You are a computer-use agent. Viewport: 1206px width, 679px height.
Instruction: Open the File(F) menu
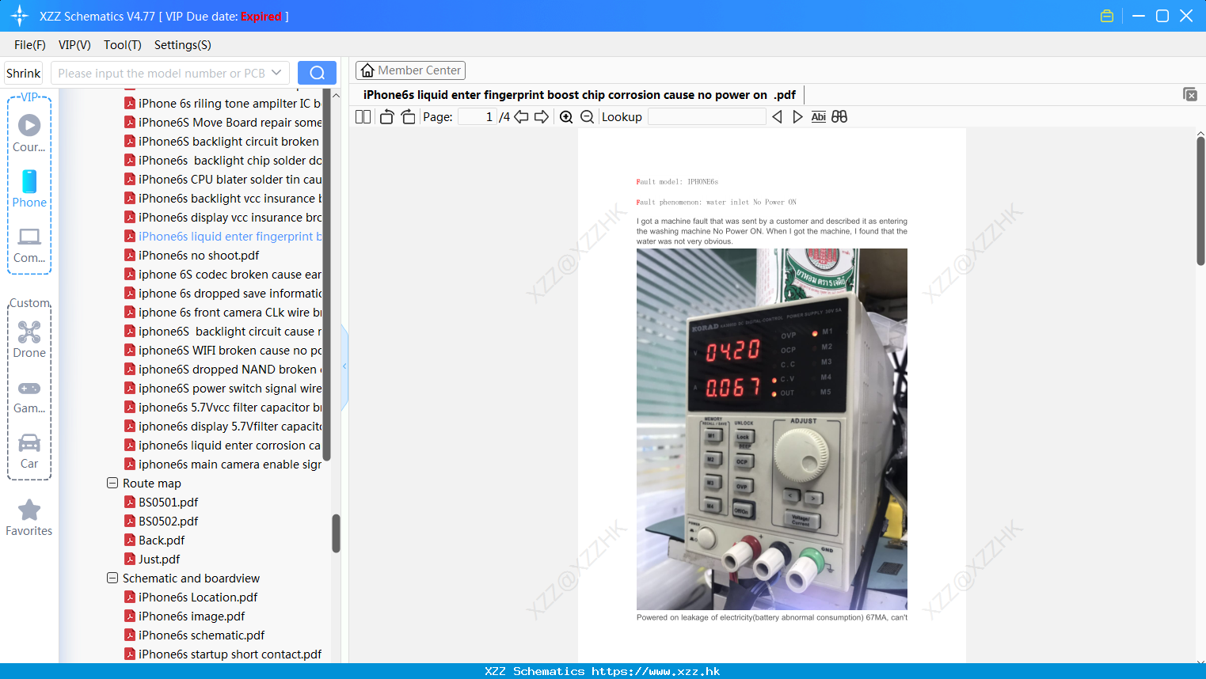click(x=30, y=45)
